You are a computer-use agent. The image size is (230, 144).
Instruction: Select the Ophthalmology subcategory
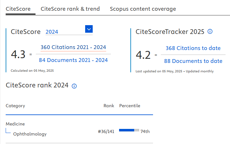coord(30,134)
